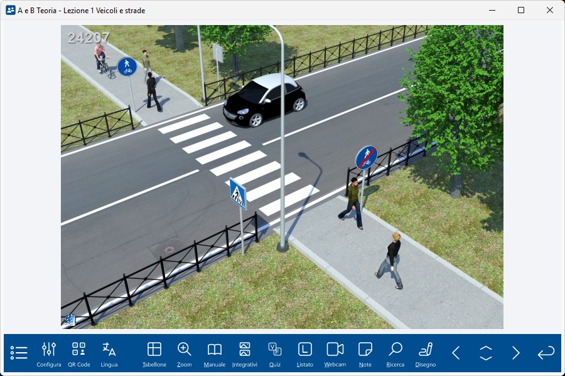The image size is (565, 376).
Task: Activate the Zoom tool
Action: pyautogui.click(x=185, y=353)
